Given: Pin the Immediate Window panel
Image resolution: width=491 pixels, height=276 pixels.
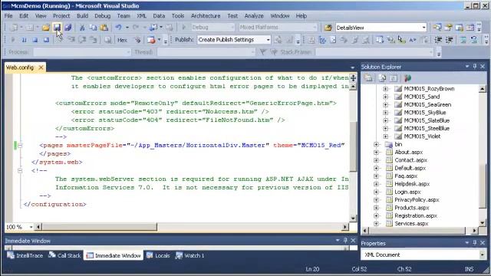Looking at the screenshot, I should click(x=345, y=240).
